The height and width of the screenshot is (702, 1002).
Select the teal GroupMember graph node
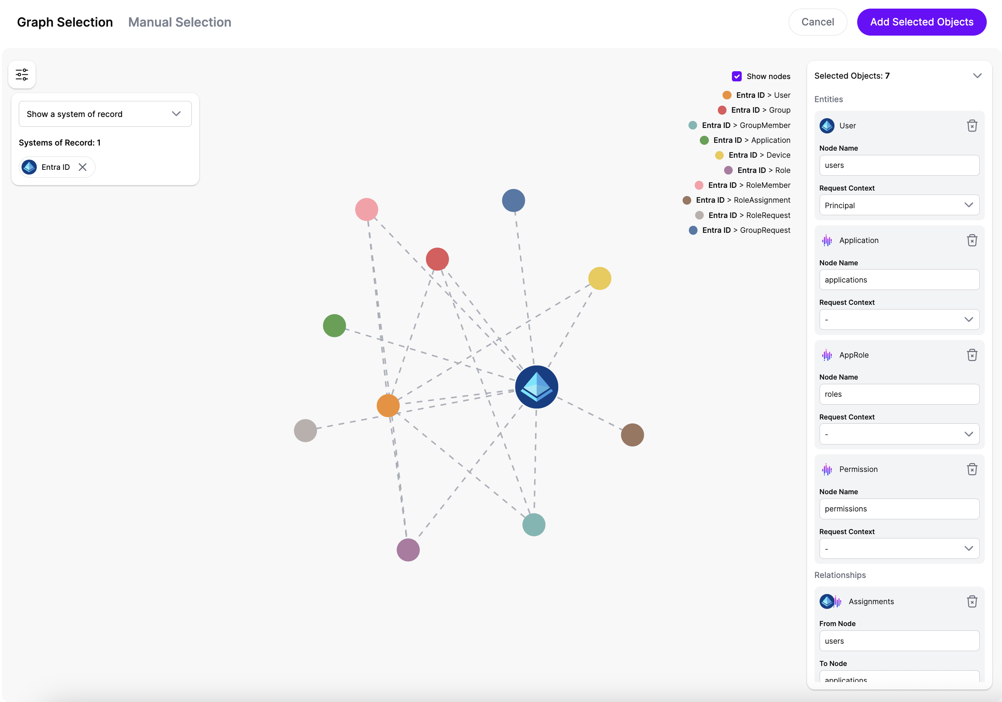coord(534,525)
